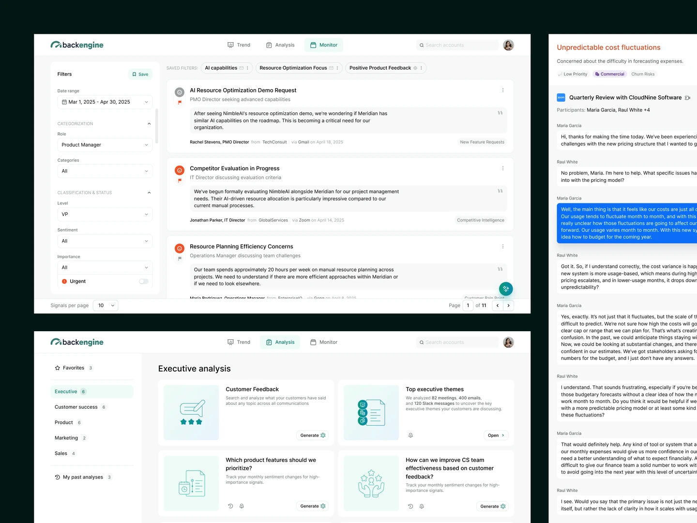Open the Level dropdown showing VP
The image size is (697, 523).
105,214
